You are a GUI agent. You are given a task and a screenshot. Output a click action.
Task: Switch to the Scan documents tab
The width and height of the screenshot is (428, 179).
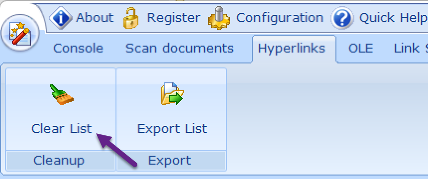pos(179,49)
